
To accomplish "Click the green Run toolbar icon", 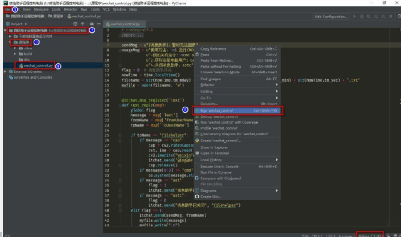I will (355, 16).
